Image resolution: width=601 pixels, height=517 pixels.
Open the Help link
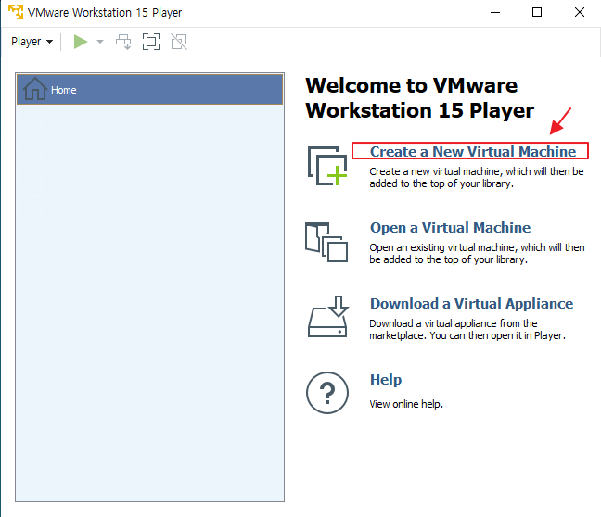pyautogui.click(x=386, y=380)
